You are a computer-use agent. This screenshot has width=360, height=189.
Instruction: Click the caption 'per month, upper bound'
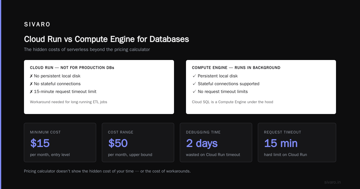tap(130, 155)
